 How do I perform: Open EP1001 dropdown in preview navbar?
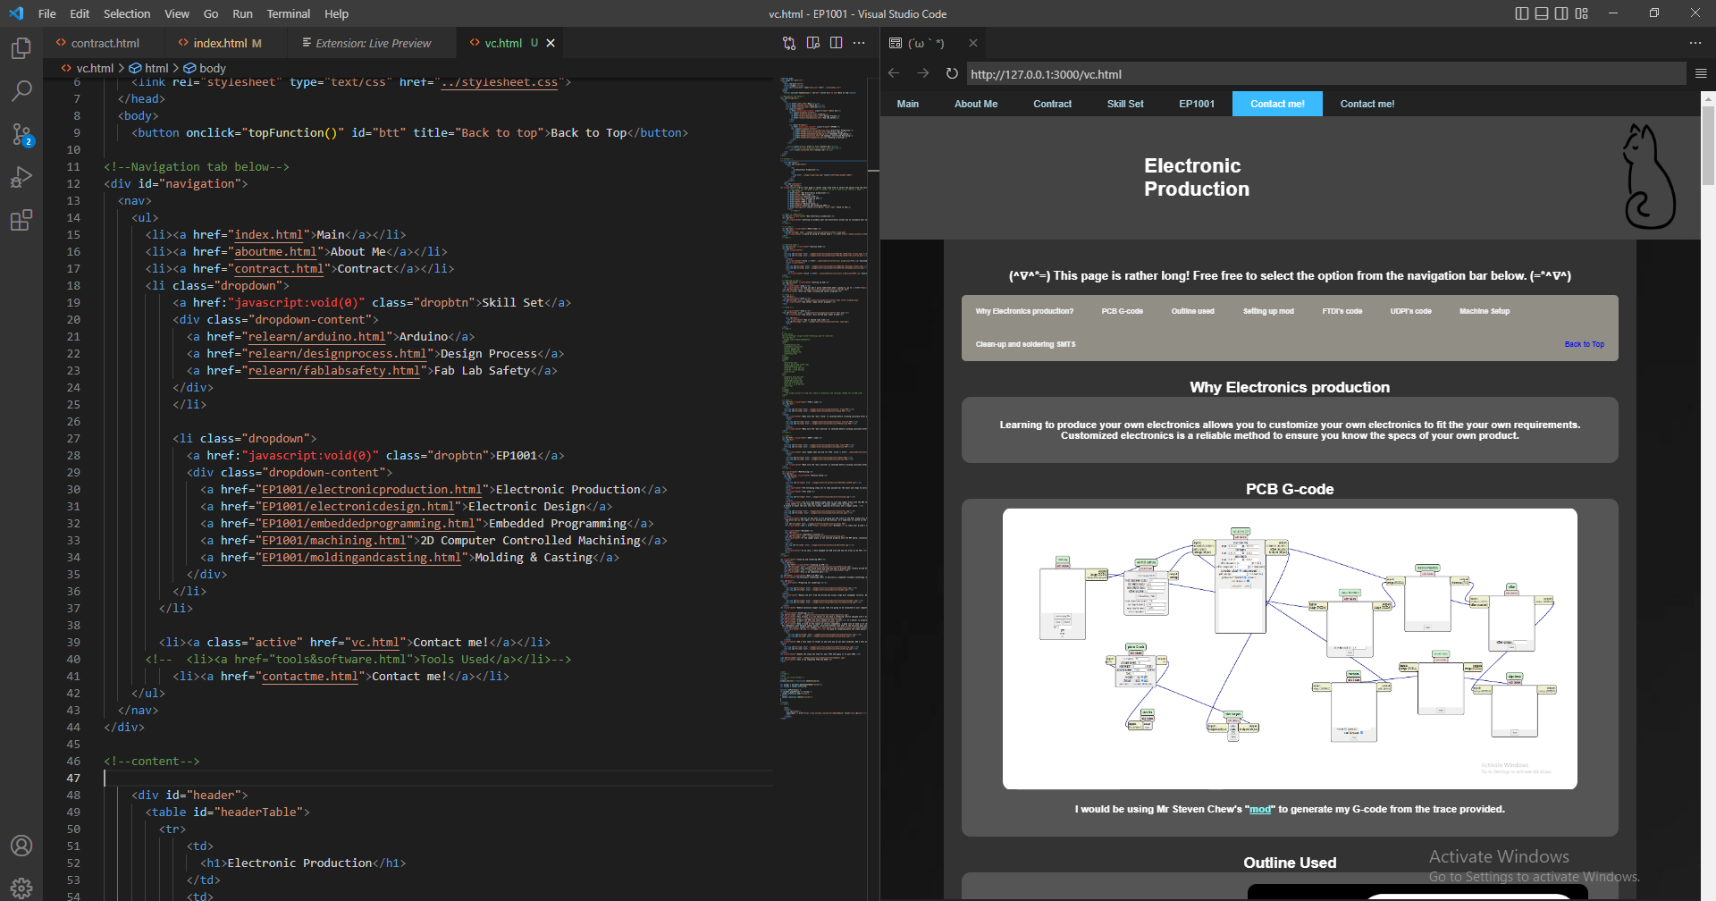(1196, 104)
